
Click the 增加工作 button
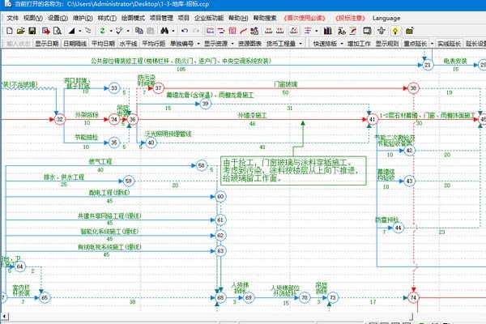357,43
